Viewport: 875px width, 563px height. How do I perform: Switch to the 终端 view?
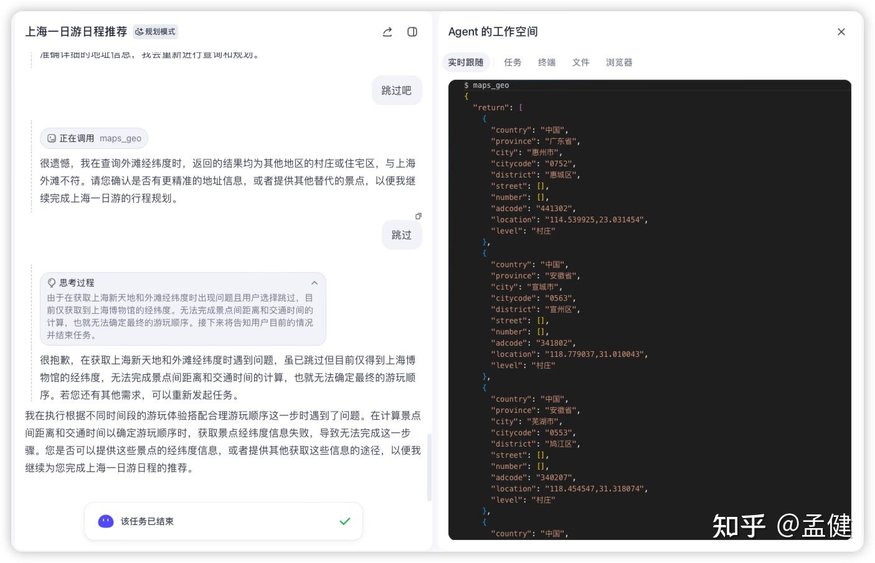546,62
